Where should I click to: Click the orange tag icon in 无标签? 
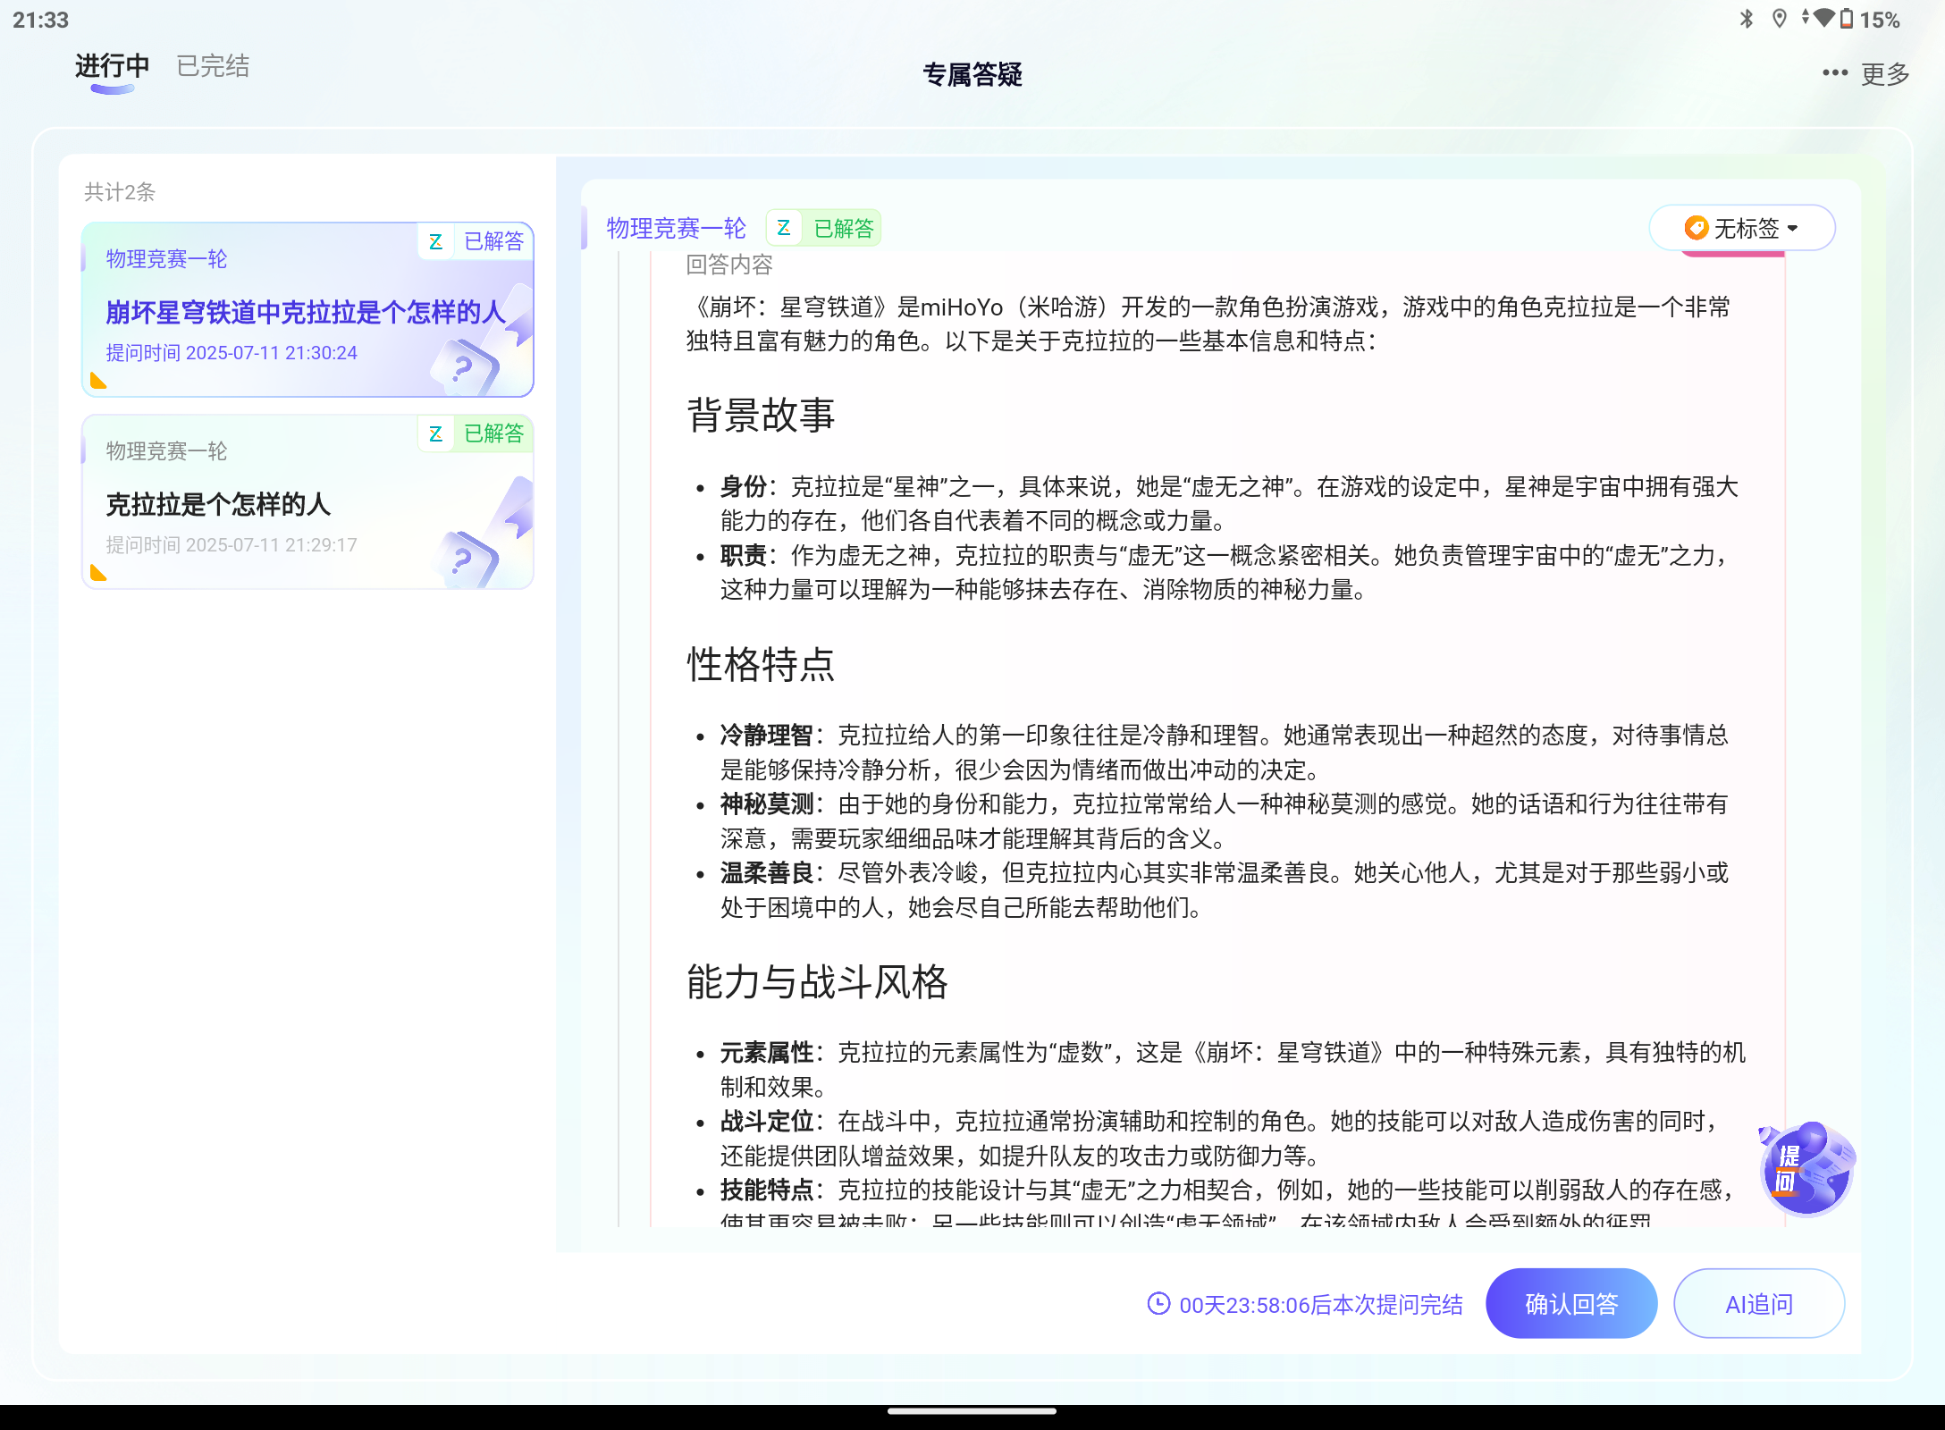pos(1696,228)
